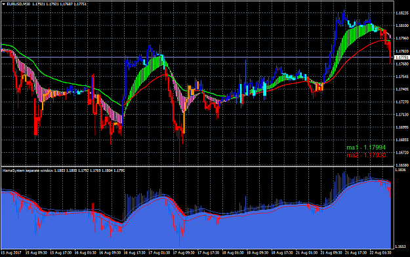Click the 16 Aug 01:30 time label

click(85, 253)
